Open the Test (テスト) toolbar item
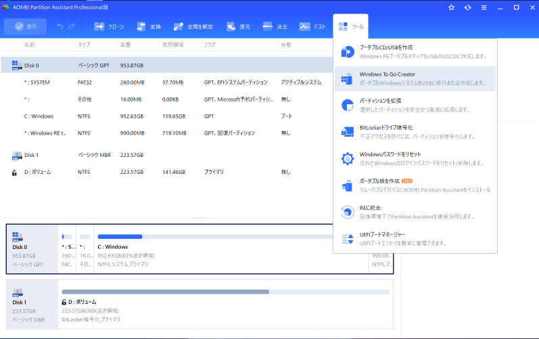The image size is (539, 339). [312, 26]
